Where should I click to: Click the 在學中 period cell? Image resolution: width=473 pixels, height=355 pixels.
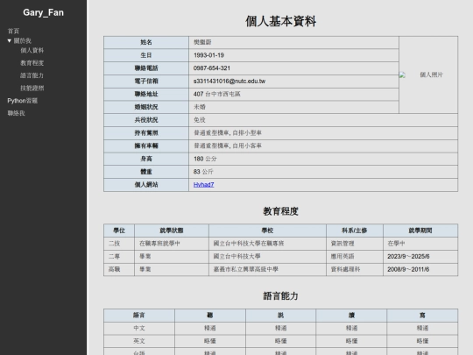click(x=420, y=244)
